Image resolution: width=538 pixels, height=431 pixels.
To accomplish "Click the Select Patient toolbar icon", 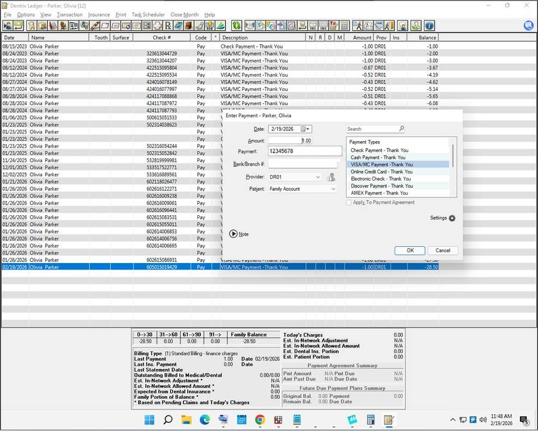I will click(x=8, y=26).
